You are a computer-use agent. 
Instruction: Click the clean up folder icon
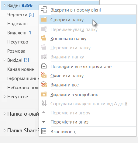[x=44, y=75]
